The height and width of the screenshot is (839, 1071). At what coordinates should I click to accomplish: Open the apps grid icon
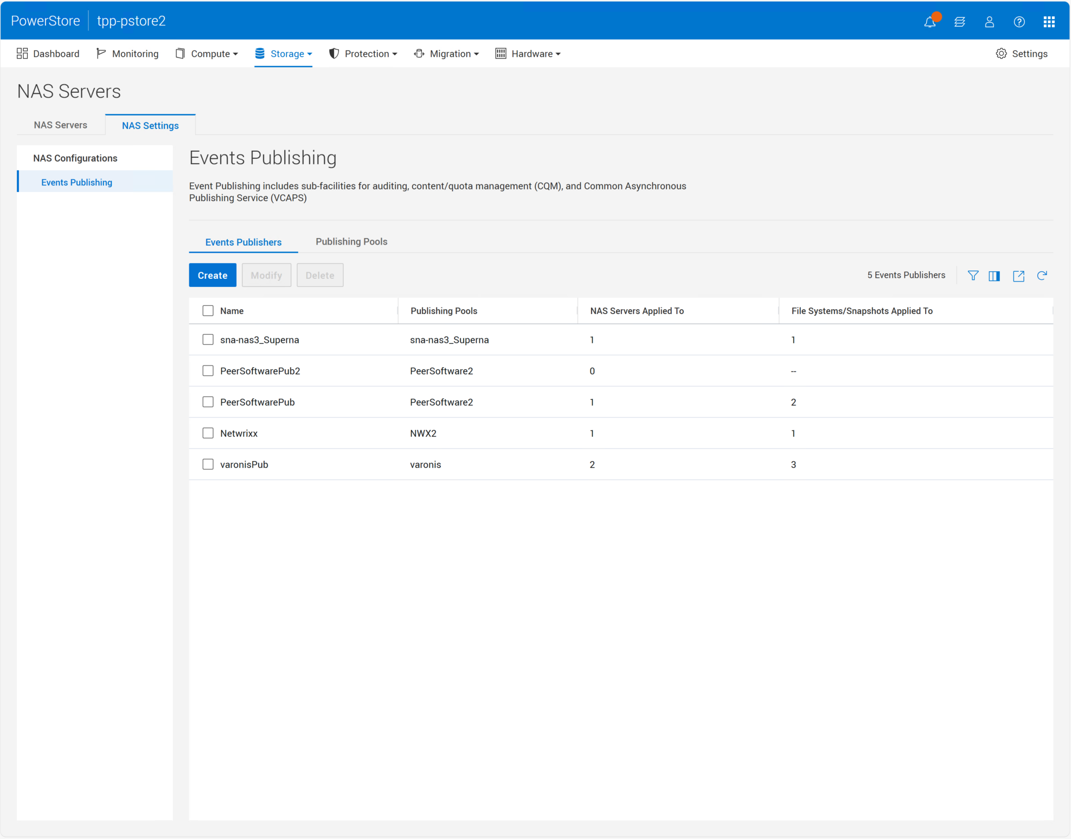point(1049,22)
